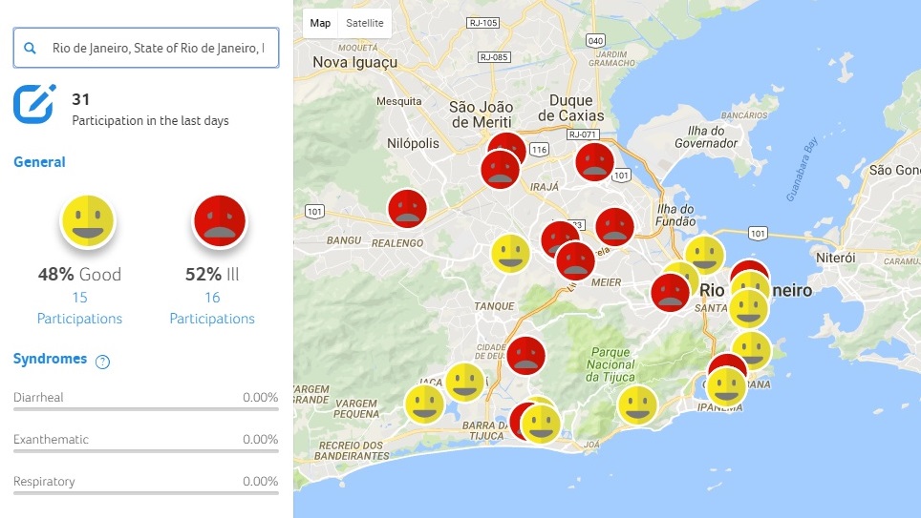The width and height of the screenshot is (921, 518).
Task: Click the participation pencil edit icon
Action: [34, 104]
